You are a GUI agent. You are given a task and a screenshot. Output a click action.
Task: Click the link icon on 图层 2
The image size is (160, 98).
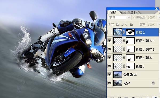[124, 32]
